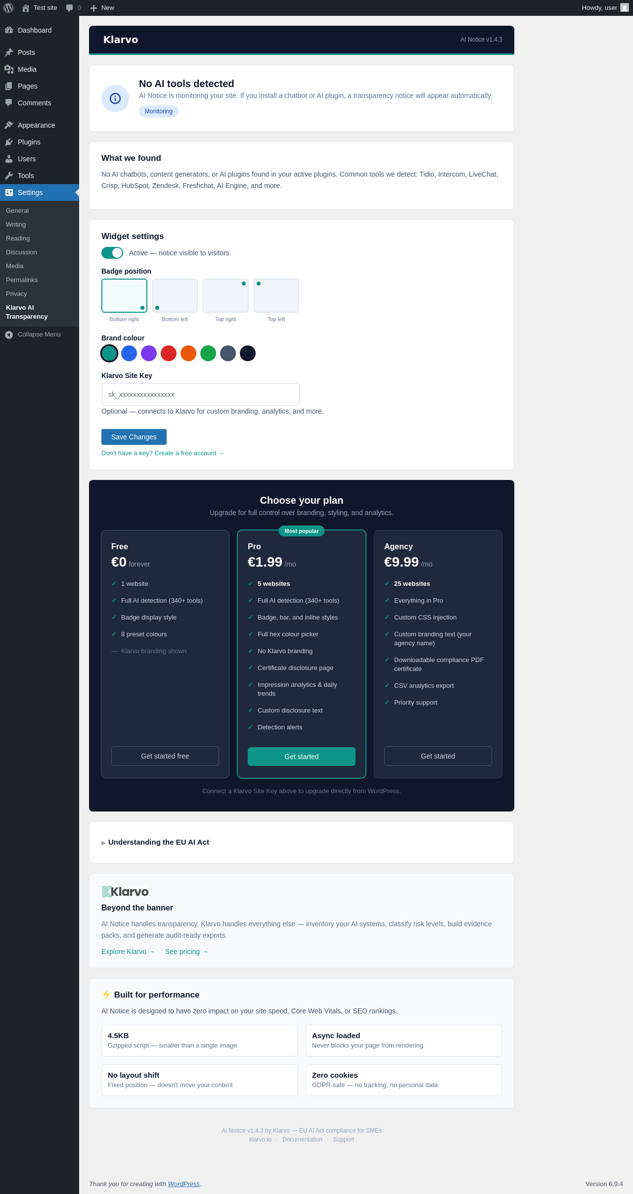Click the Get started free button
The image size is (633, 1194).
coord(165,756)
